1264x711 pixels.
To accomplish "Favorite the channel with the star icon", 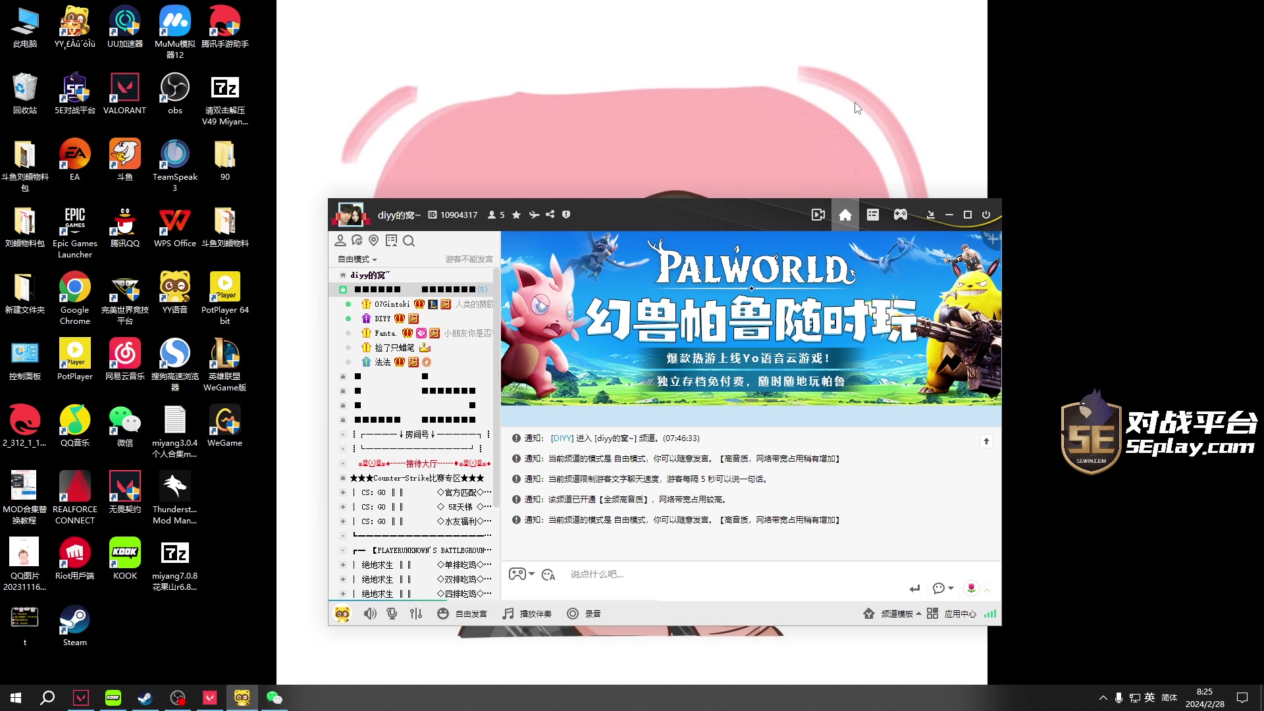I will click(x=516, y=215).
